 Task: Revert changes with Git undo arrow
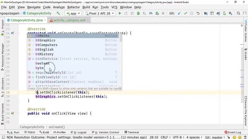coord(198,14)
